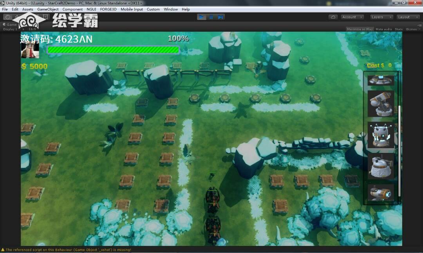Click the $ 5000 money label
The height and width of the screenshot is (253, 423).
(34, 66)
